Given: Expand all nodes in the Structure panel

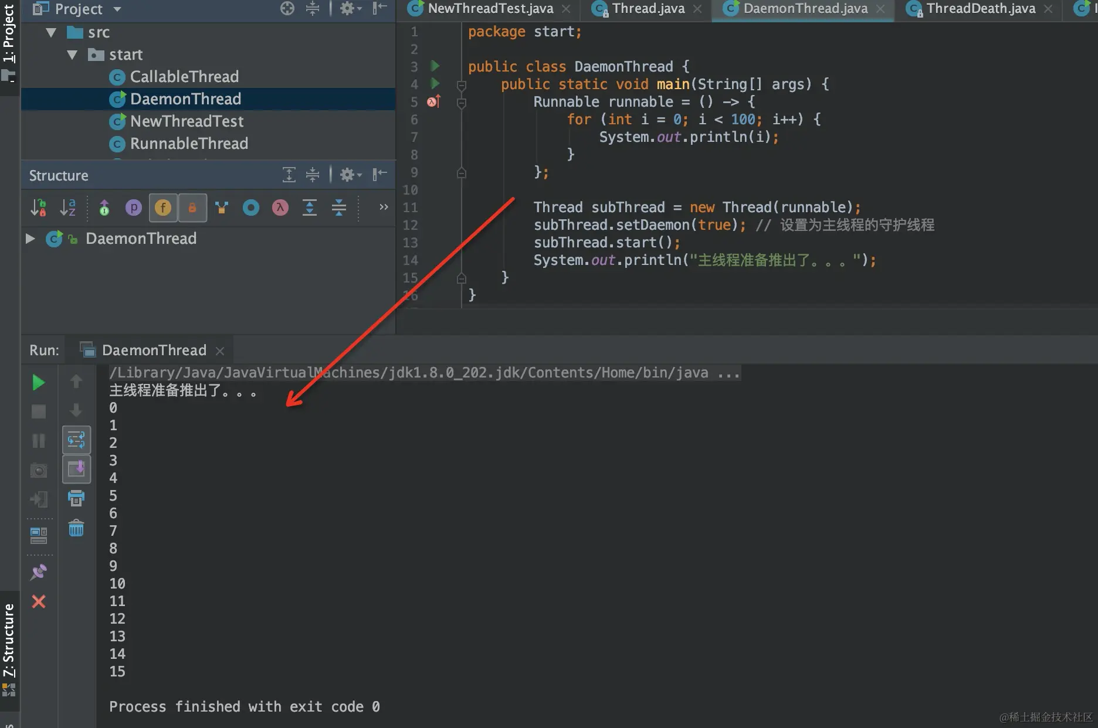Looking at the screenshot, I should (289, 174).
